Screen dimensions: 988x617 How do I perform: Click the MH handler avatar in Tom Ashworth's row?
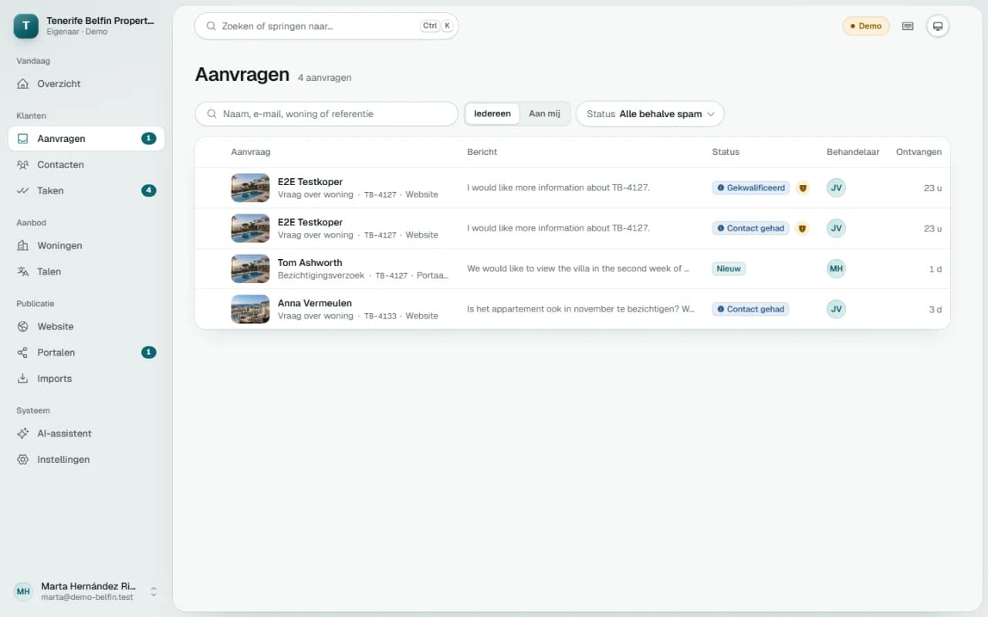pyautogui.click(x=836, y=268)
